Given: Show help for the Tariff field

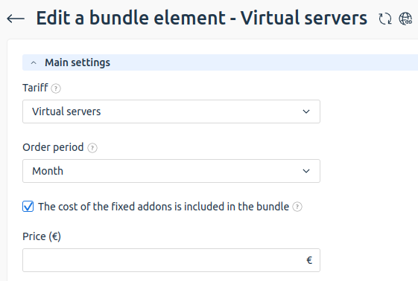Looking at the screenshot, I should 56,88.
